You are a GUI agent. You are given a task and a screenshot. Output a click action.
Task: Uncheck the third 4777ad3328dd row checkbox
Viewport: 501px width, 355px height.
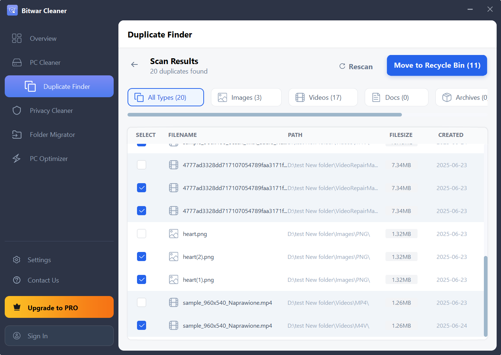[x=142, y=211]
